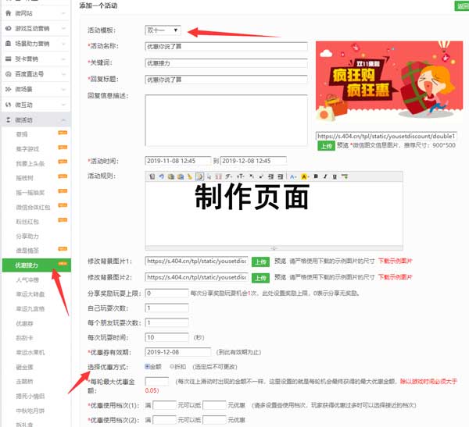
Task: Open 幸运九宫格 in the sidebar
Action: click(30, 309)
